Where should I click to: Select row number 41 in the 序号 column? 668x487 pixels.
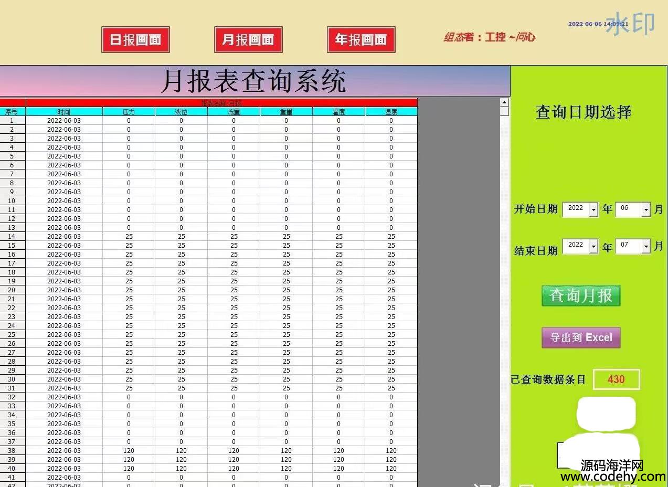coord(13,478)
